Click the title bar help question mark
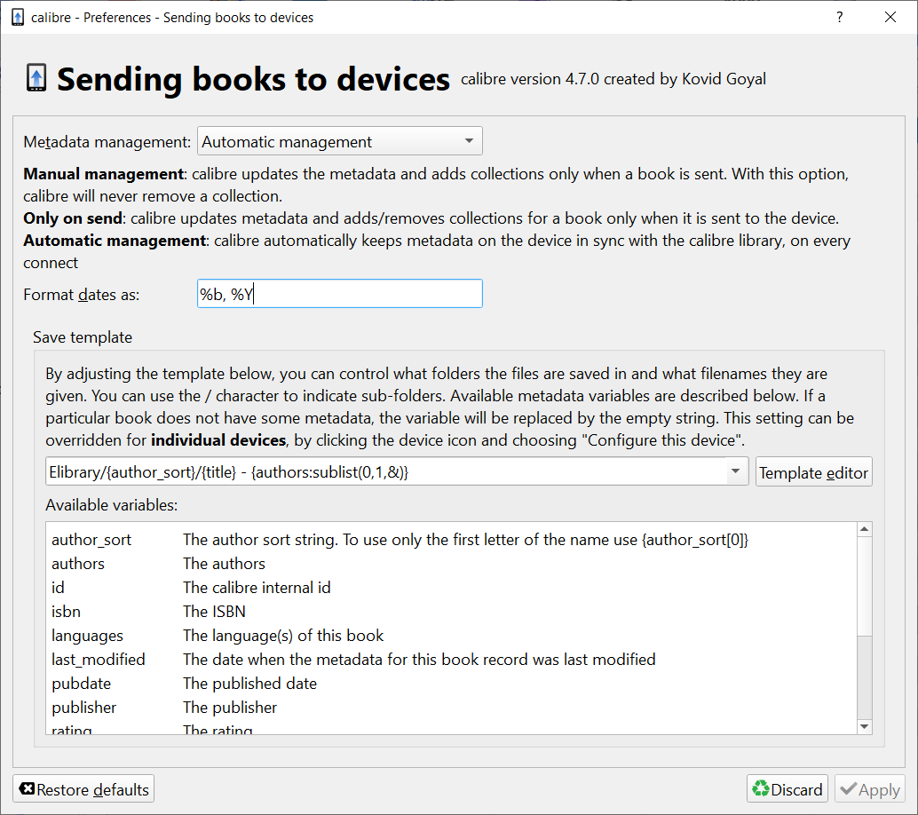The width and height of the screenshot is (918, 815). [840, 17]
